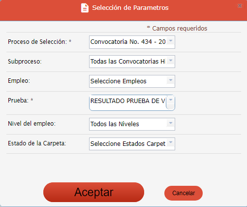Viewport: 247px width, 207px height.
Task: Open the Estado de la Carpeta dropdown arrow
Action: point(171,142)
